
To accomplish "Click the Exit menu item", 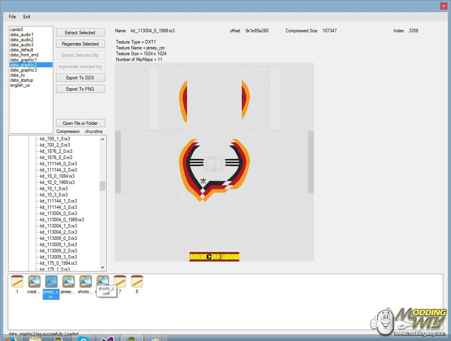I will click(26, 17).
